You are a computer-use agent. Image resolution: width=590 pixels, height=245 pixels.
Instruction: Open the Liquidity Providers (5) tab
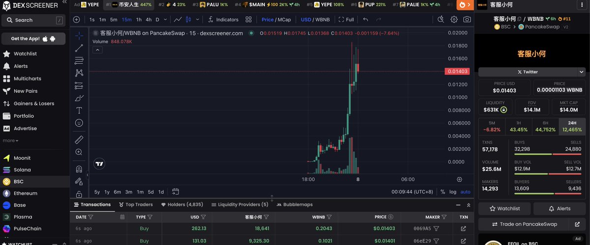point(240,204)
